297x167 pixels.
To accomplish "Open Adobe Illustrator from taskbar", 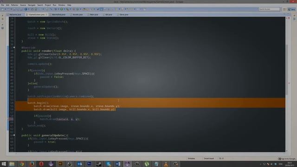I will point(60,164).
